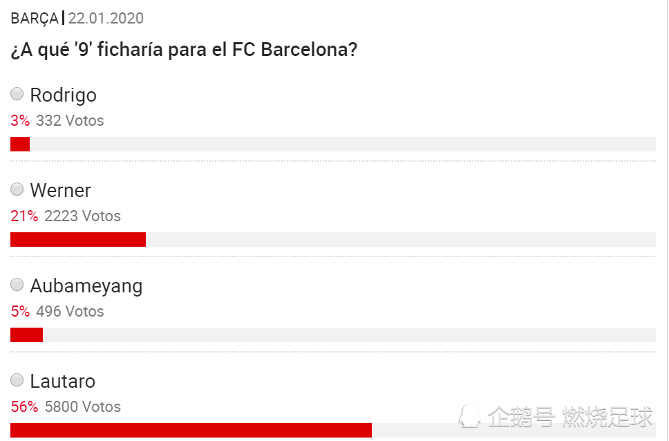
Task: Click the 2223 Votos count
Action: pos(83,216)
